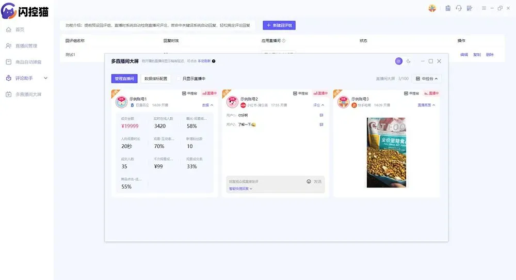Click 直播中 badge on 示例账号2 card

320,94
